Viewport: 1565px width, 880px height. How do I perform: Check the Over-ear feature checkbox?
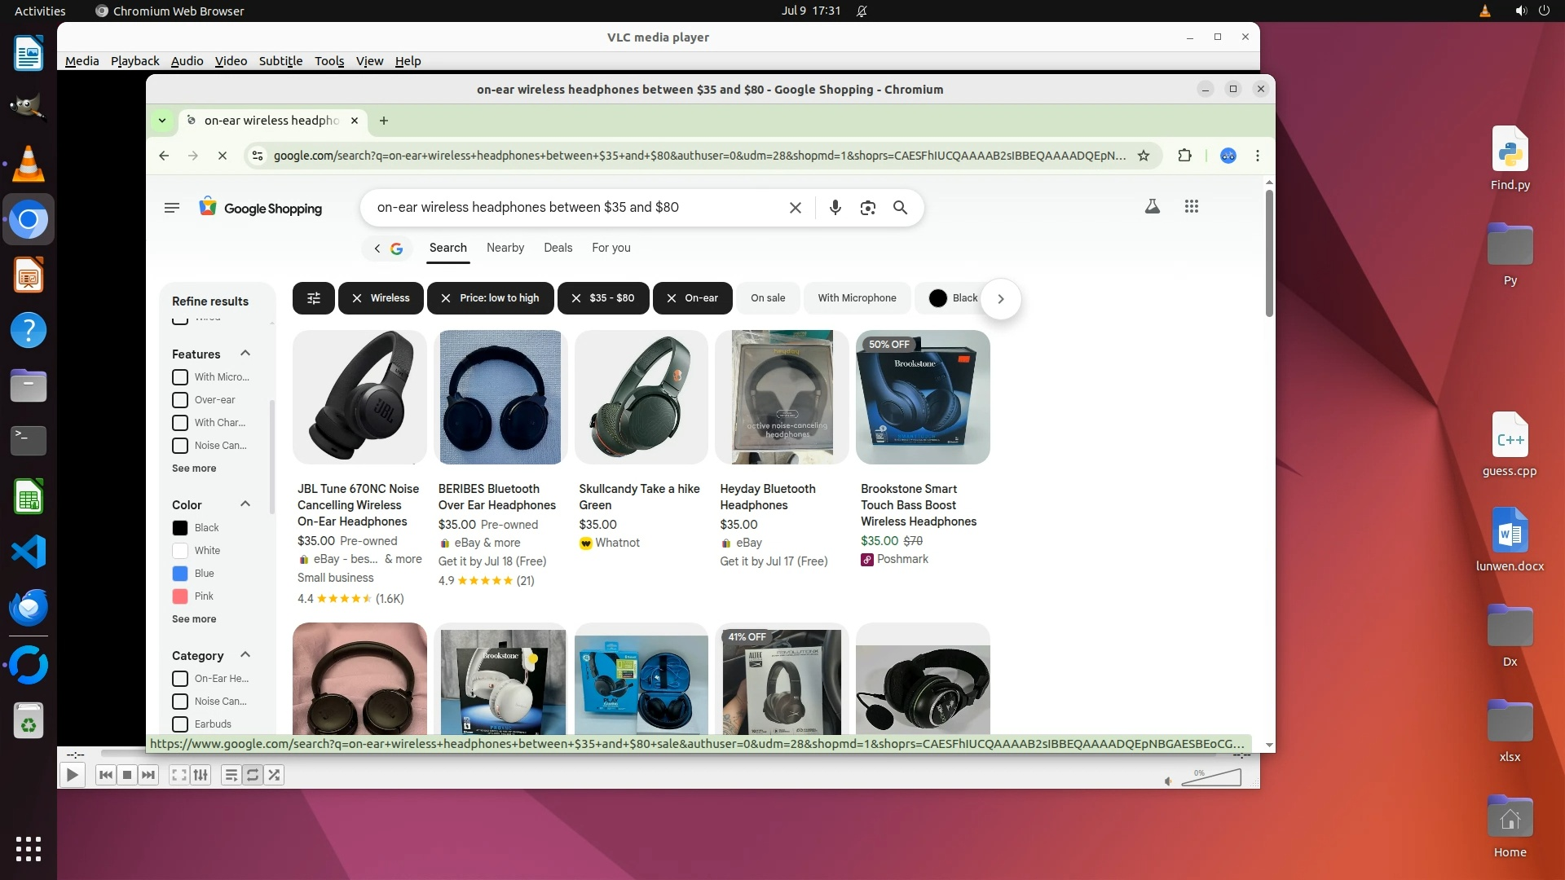(180, 400)
